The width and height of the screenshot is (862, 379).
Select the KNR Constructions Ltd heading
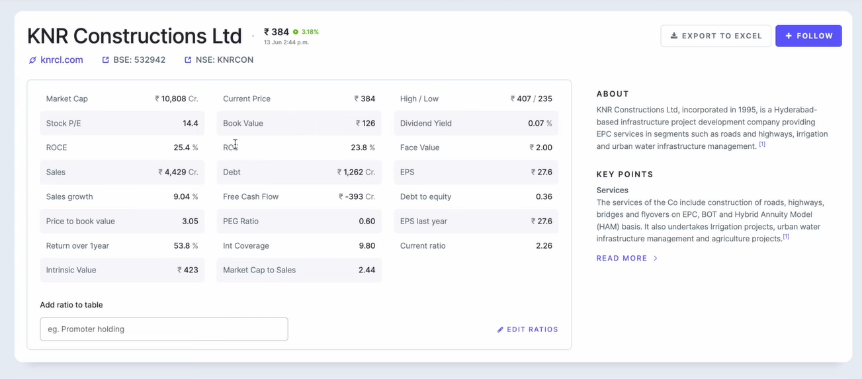point(134,36)
